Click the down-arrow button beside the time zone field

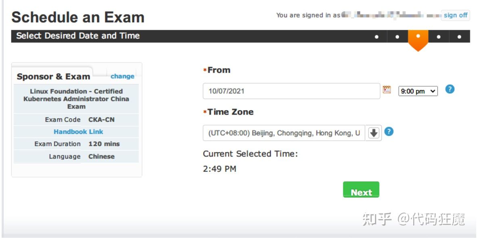(x=374, y=133)
